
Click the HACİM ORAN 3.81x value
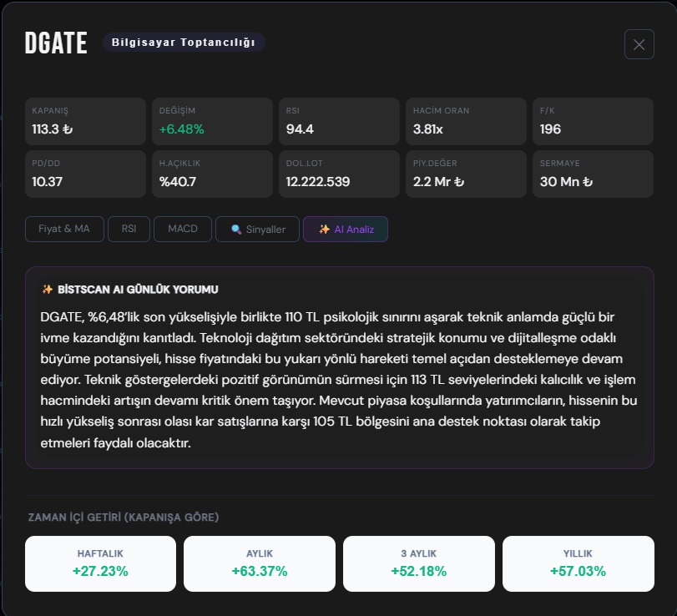point(428,129)
